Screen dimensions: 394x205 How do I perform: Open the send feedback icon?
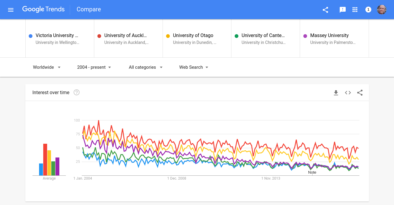click(342, 10)
